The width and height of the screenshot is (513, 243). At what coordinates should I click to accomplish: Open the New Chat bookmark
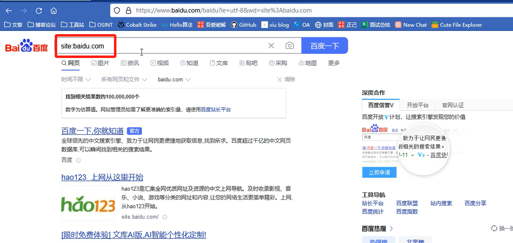[x=411, y=25]
